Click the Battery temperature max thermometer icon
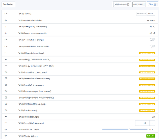This screenshot has height=139, width=159. tap(6, 27)
